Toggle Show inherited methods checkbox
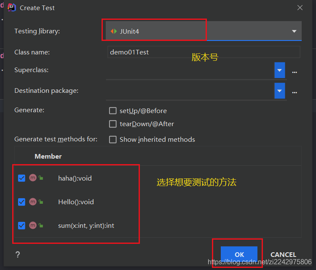This screenshot has width=316, height=270. (112, 140)
